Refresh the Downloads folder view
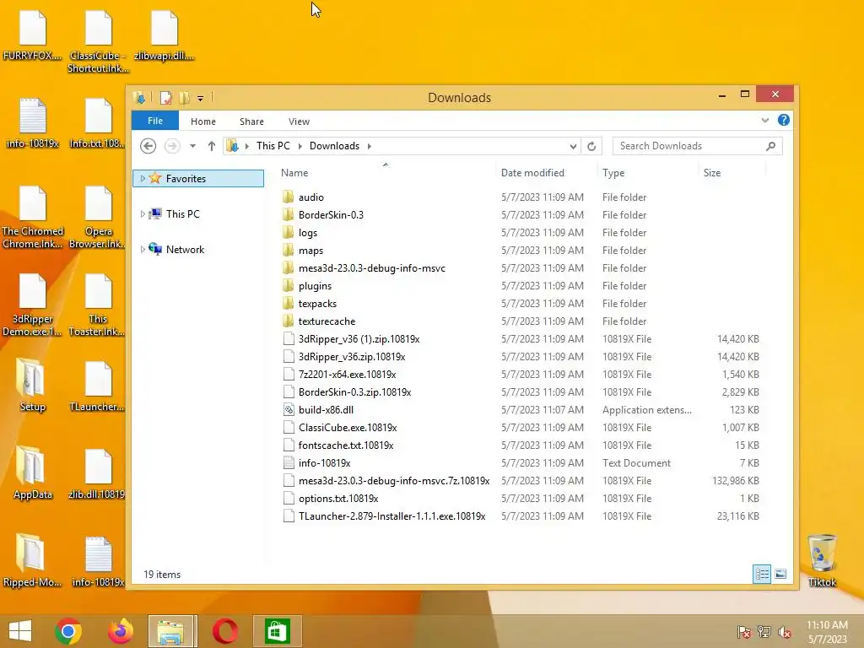The image size is (864, 648). (591, 146)
